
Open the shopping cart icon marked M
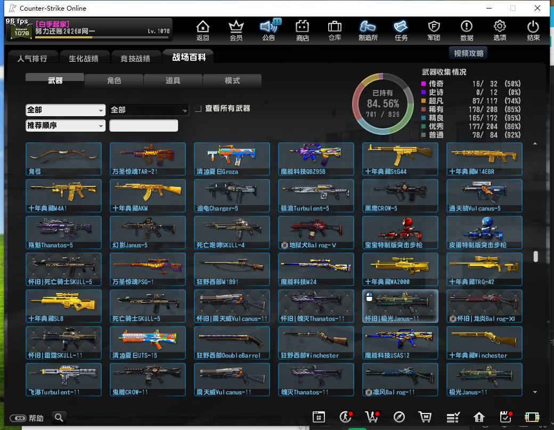[425, 417]
